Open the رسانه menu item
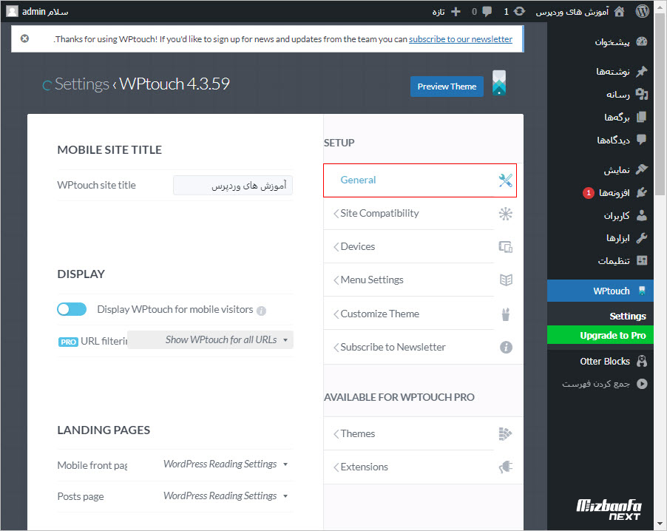Screen dimensions: 667x531 600,94
